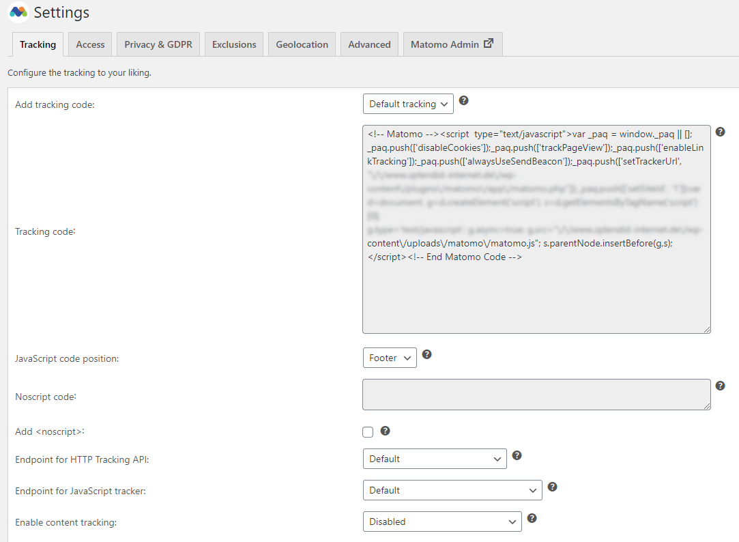Open the Endpoint for HTTP Tracking API dropdown
Screen dimensions: 739x542
pos(435,459)
